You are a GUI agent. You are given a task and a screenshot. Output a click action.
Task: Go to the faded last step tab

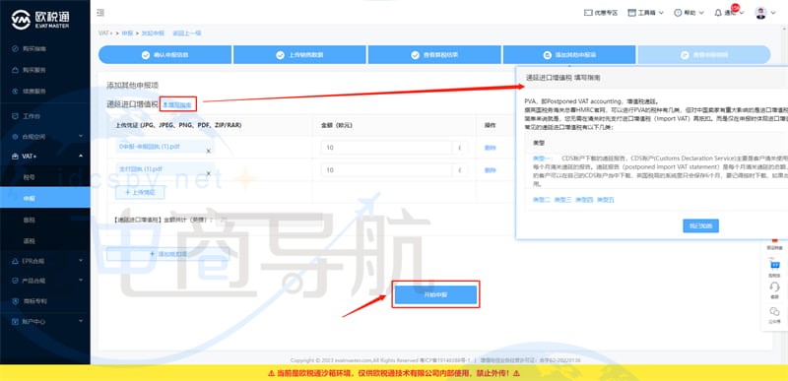pyautogui.click(x=703, y=55)
